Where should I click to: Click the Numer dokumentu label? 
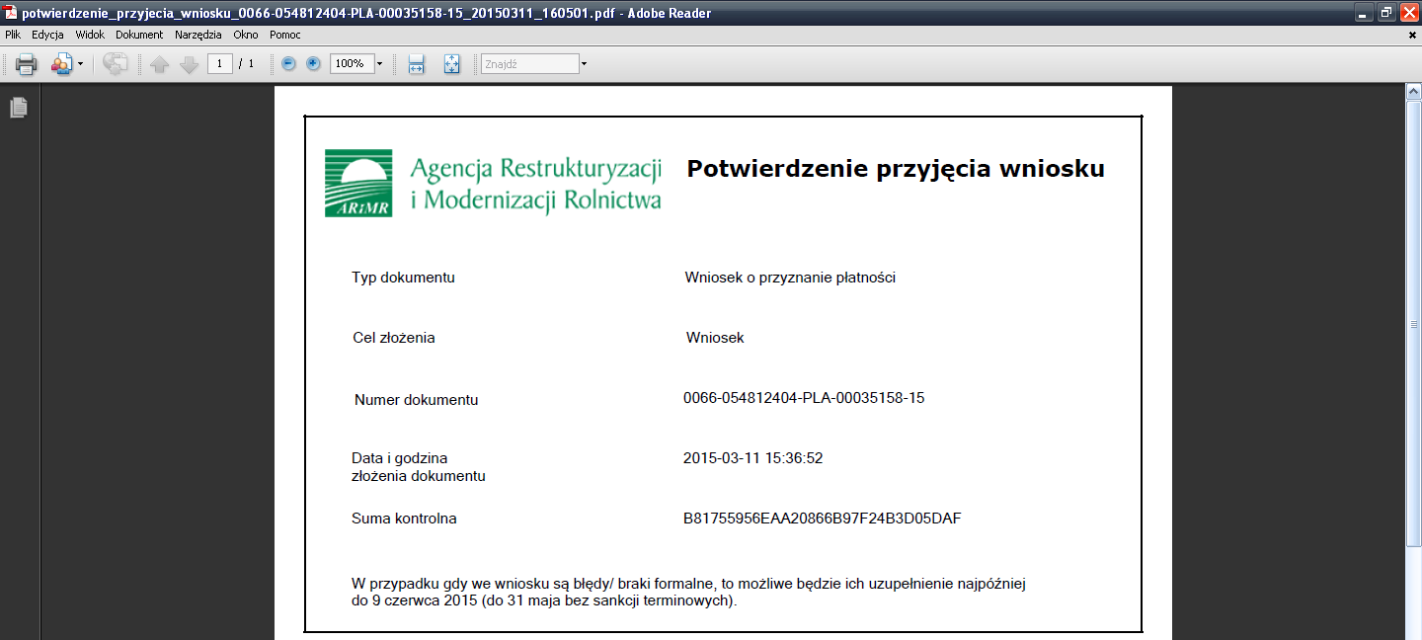[417, 400]
